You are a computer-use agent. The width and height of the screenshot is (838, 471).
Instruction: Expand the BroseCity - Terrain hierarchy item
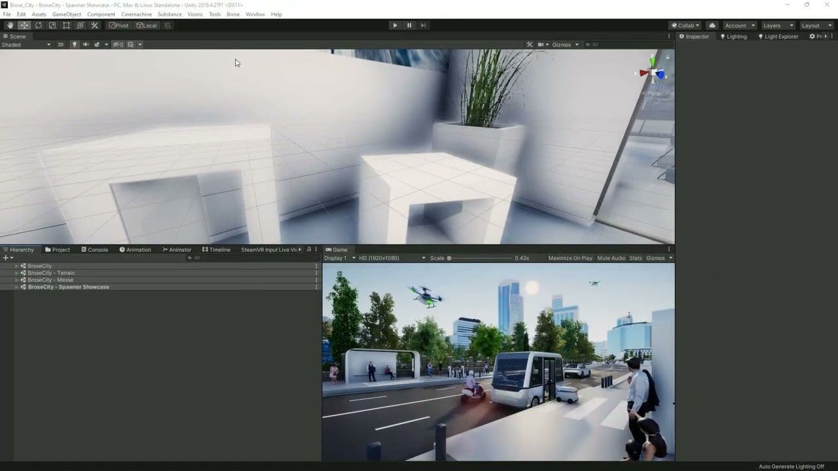pos(16,273)
